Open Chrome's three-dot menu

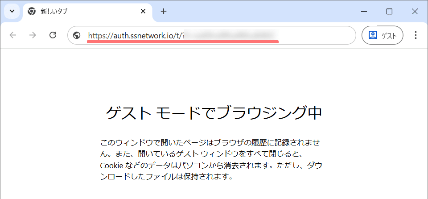(x=416, y=35)
